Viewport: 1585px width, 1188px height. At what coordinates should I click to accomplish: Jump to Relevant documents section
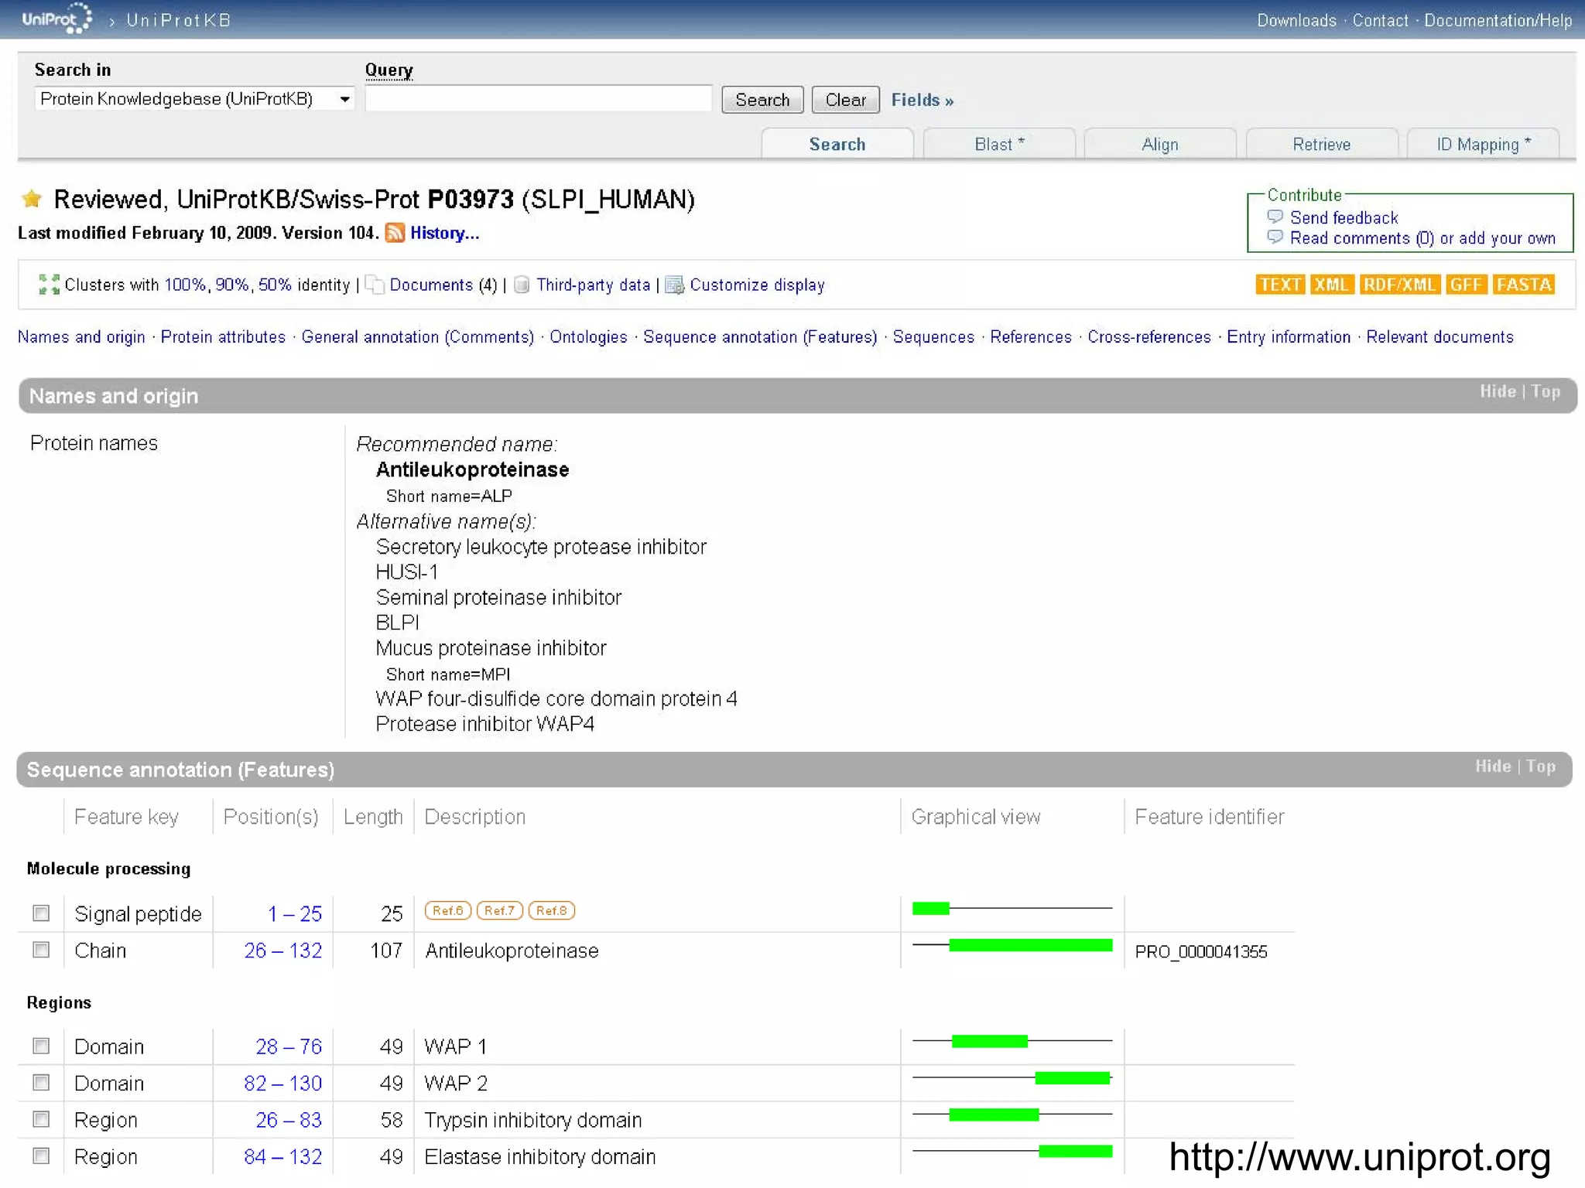pyautogui.click(x=1440, y=336)
